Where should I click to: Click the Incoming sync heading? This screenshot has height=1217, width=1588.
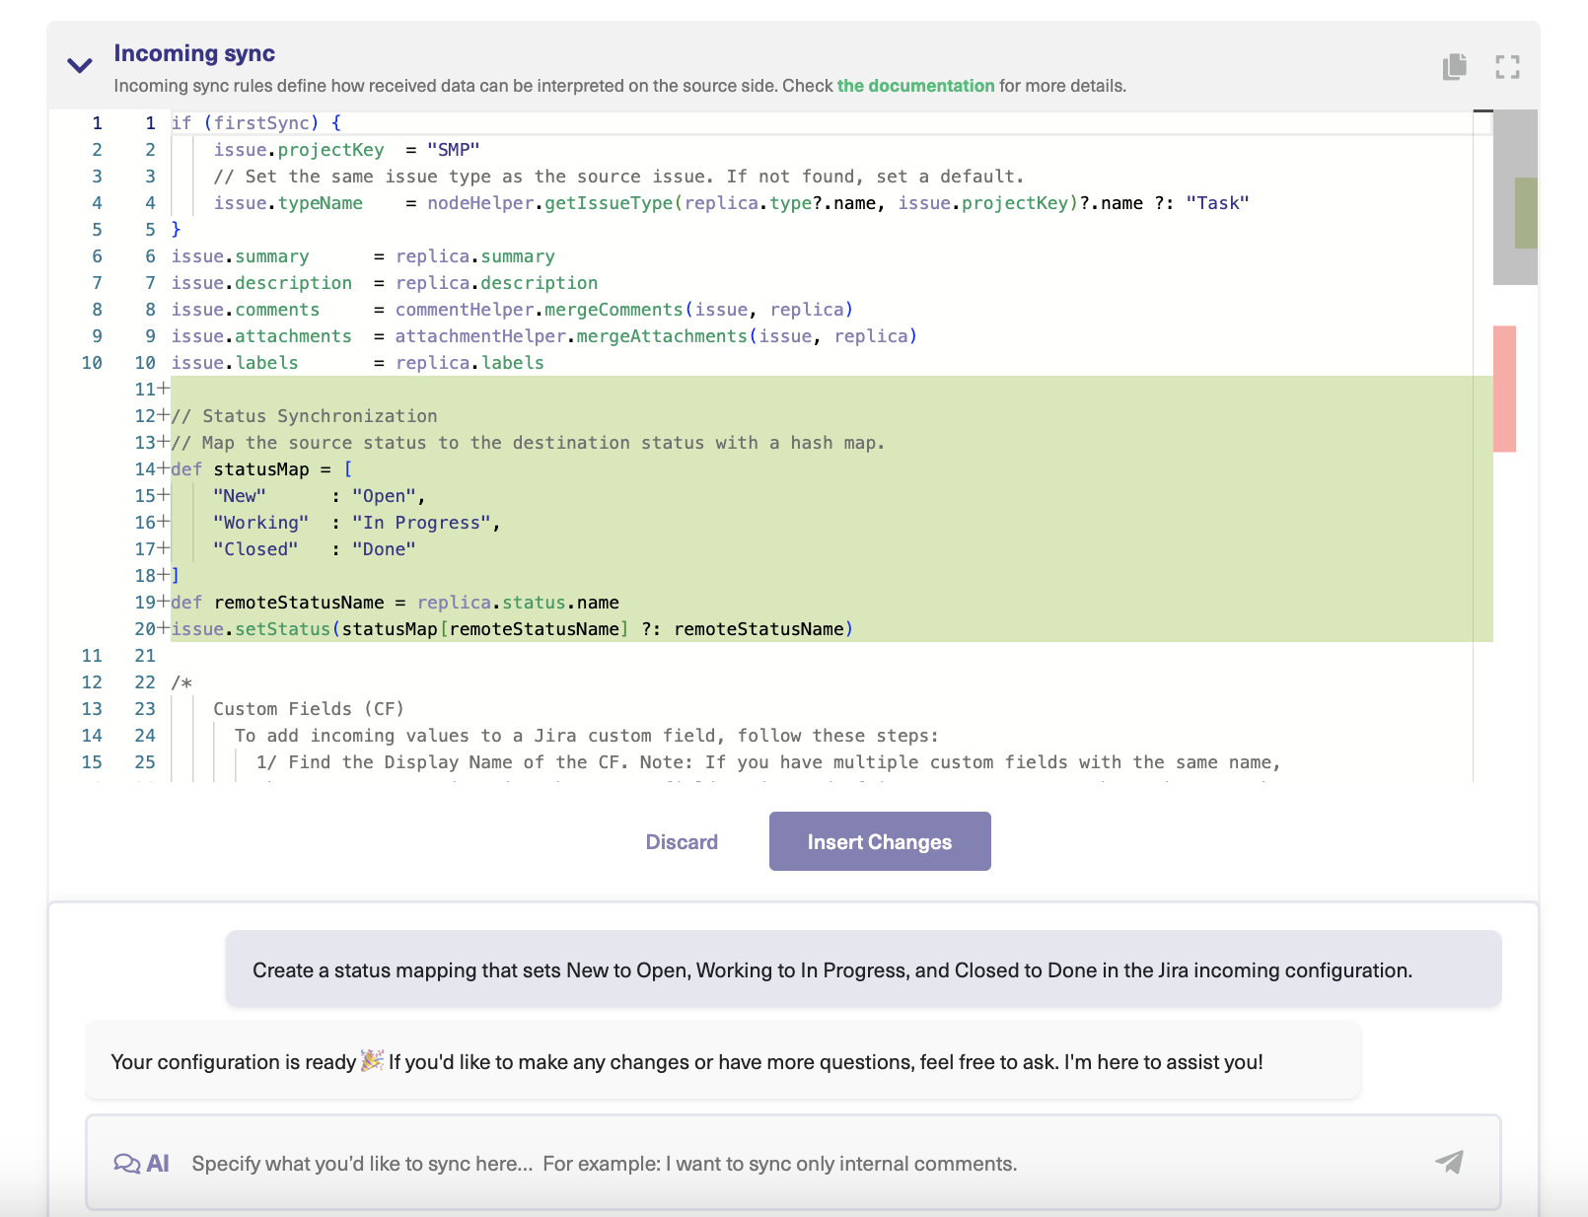click(x=194, y=53)
